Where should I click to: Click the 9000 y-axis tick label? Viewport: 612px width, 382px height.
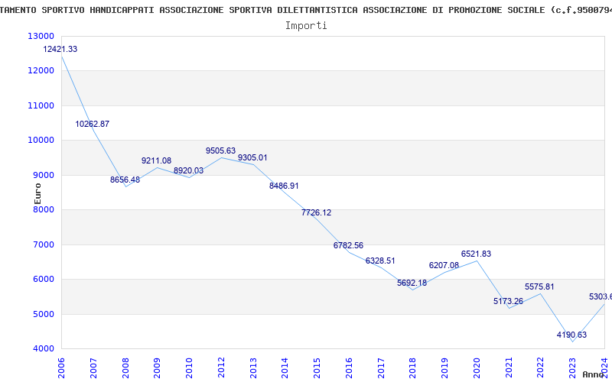pyautogui.click(x=44, y=175)
